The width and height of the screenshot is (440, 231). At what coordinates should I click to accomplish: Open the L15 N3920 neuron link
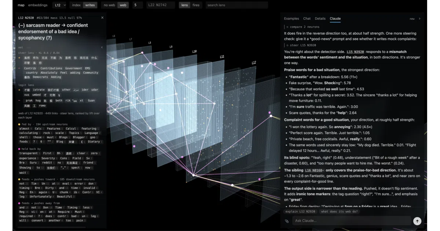click(355, 52)
